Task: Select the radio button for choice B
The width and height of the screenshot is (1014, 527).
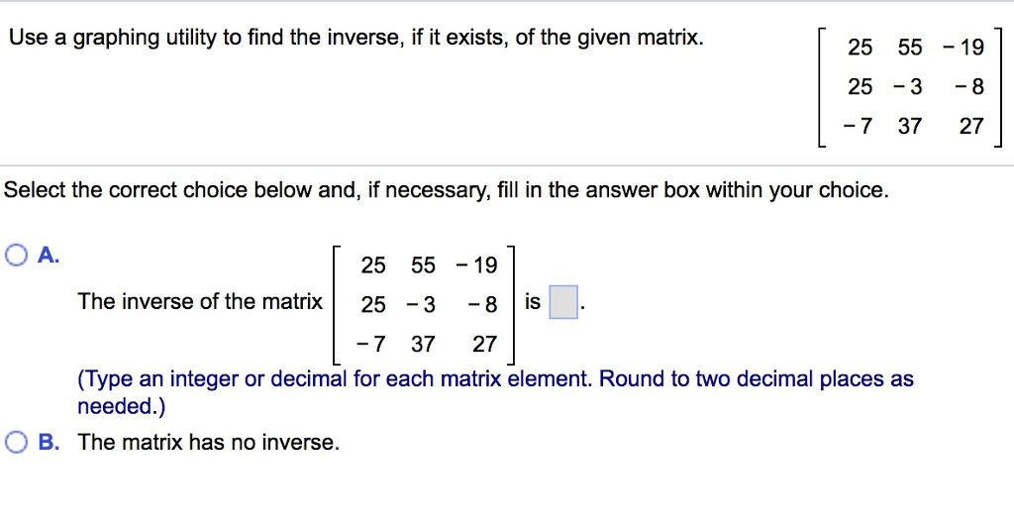Action: (16, 442)
